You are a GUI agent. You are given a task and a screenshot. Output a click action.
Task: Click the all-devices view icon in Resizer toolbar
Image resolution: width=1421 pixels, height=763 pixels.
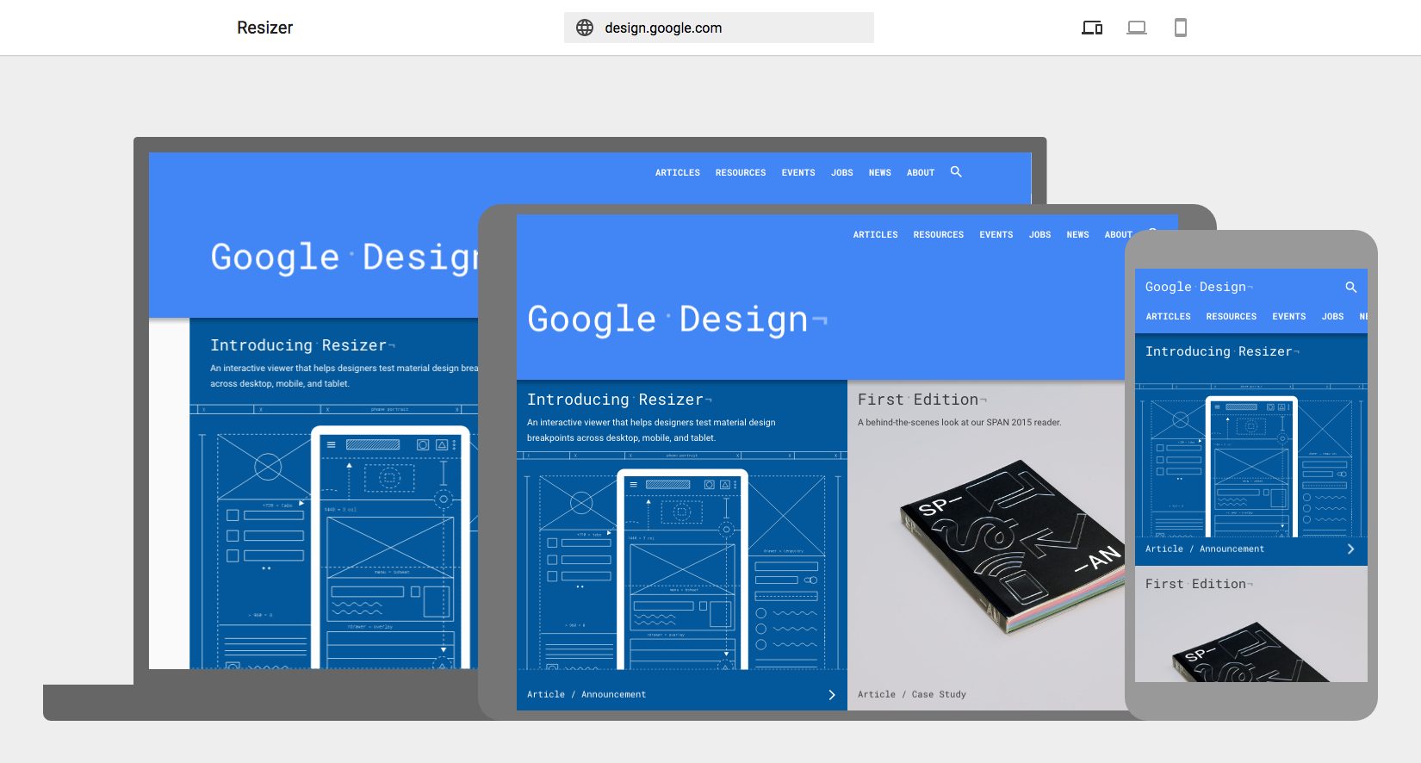(1092, 28)
